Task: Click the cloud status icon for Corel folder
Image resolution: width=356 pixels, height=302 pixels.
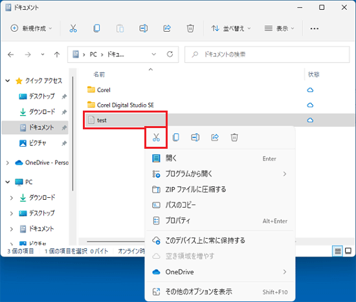Action: (x=310, y=90)
